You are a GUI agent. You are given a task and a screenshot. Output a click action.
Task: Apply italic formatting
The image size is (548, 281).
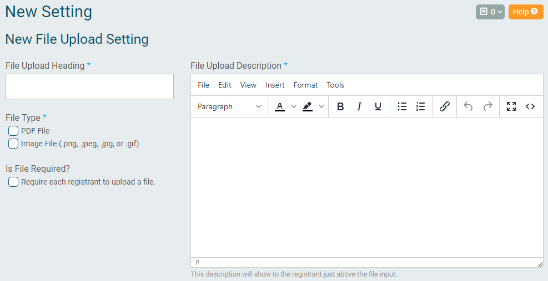pyautogui.click(x=359, y=106)
